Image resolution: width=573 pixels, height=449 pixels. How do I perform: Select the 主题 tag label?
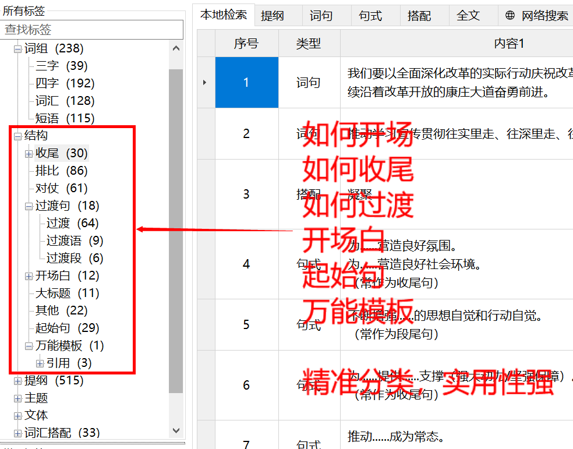tap(36, 398)
